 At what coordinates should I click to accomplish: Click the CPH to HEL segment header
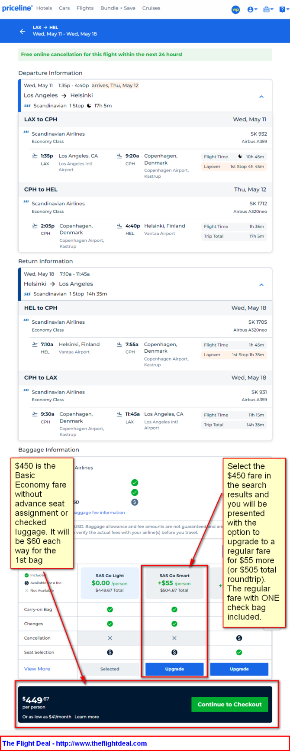click(x=145, y=189)
